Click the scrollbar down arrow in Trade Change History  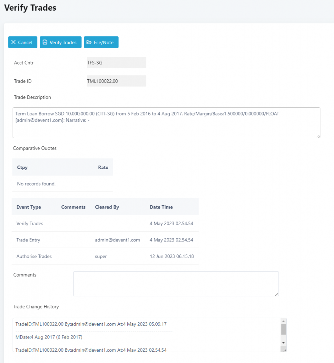coord(283,343)
